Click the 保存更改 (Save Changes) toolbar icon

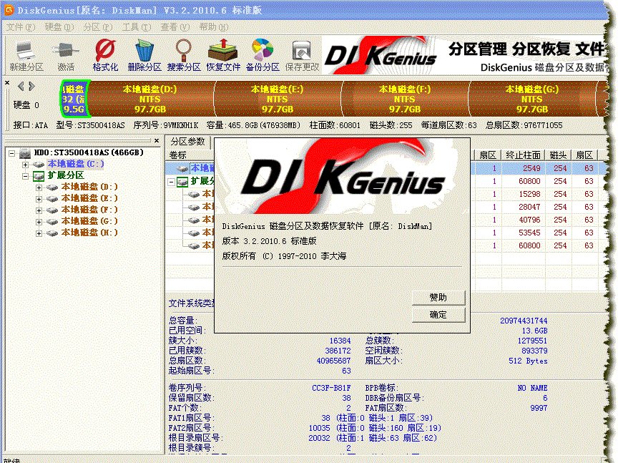[302, 56]
